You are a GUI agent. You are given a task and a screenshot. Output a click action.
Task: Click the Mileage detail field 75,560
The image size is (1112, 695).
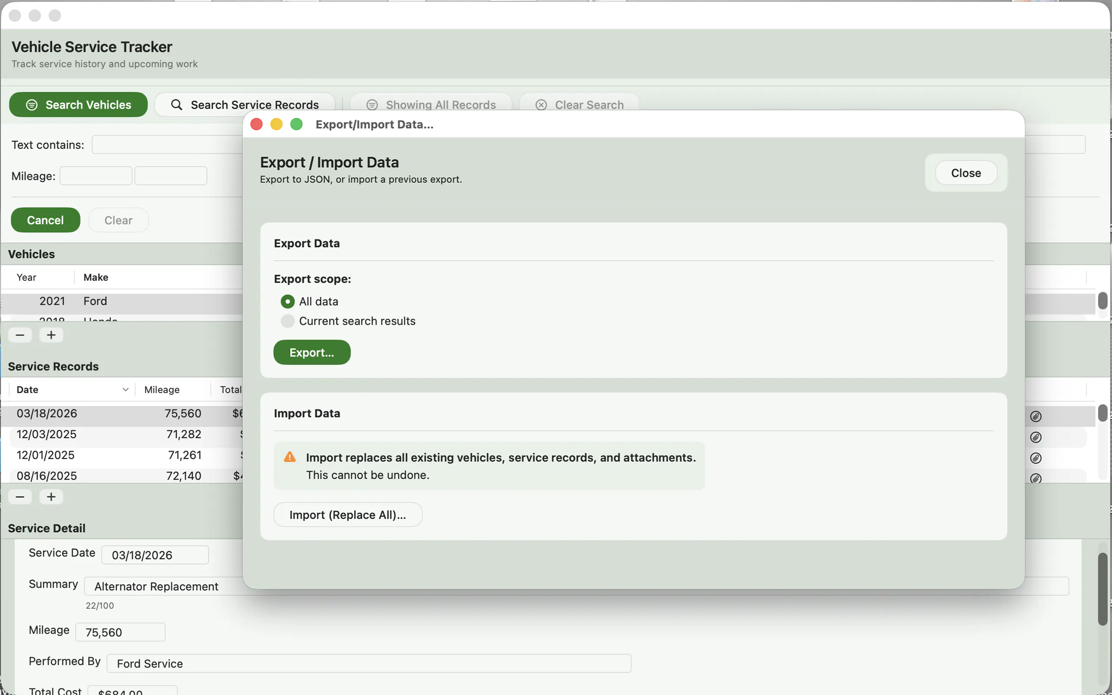(x=120, y=632)
